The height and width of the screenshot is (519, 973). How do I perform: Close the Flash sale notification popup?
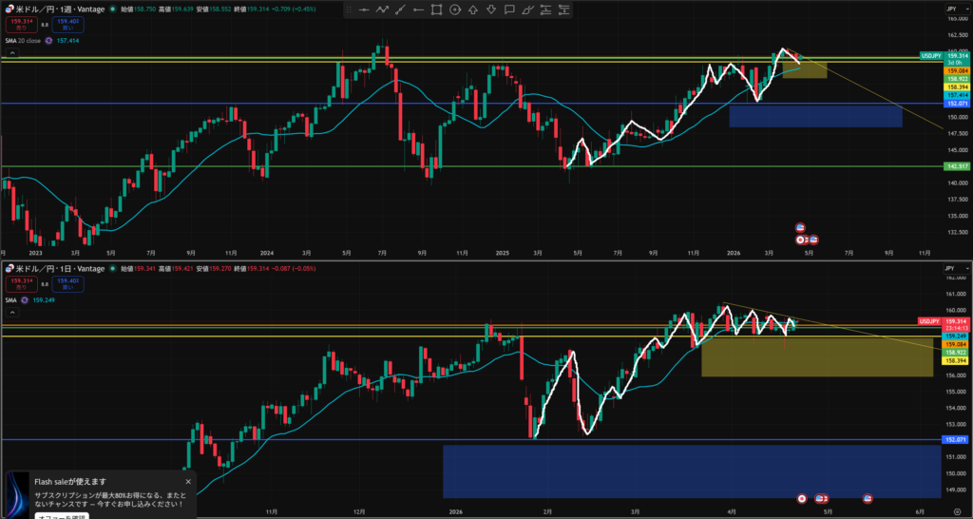[x=188, y=482]
